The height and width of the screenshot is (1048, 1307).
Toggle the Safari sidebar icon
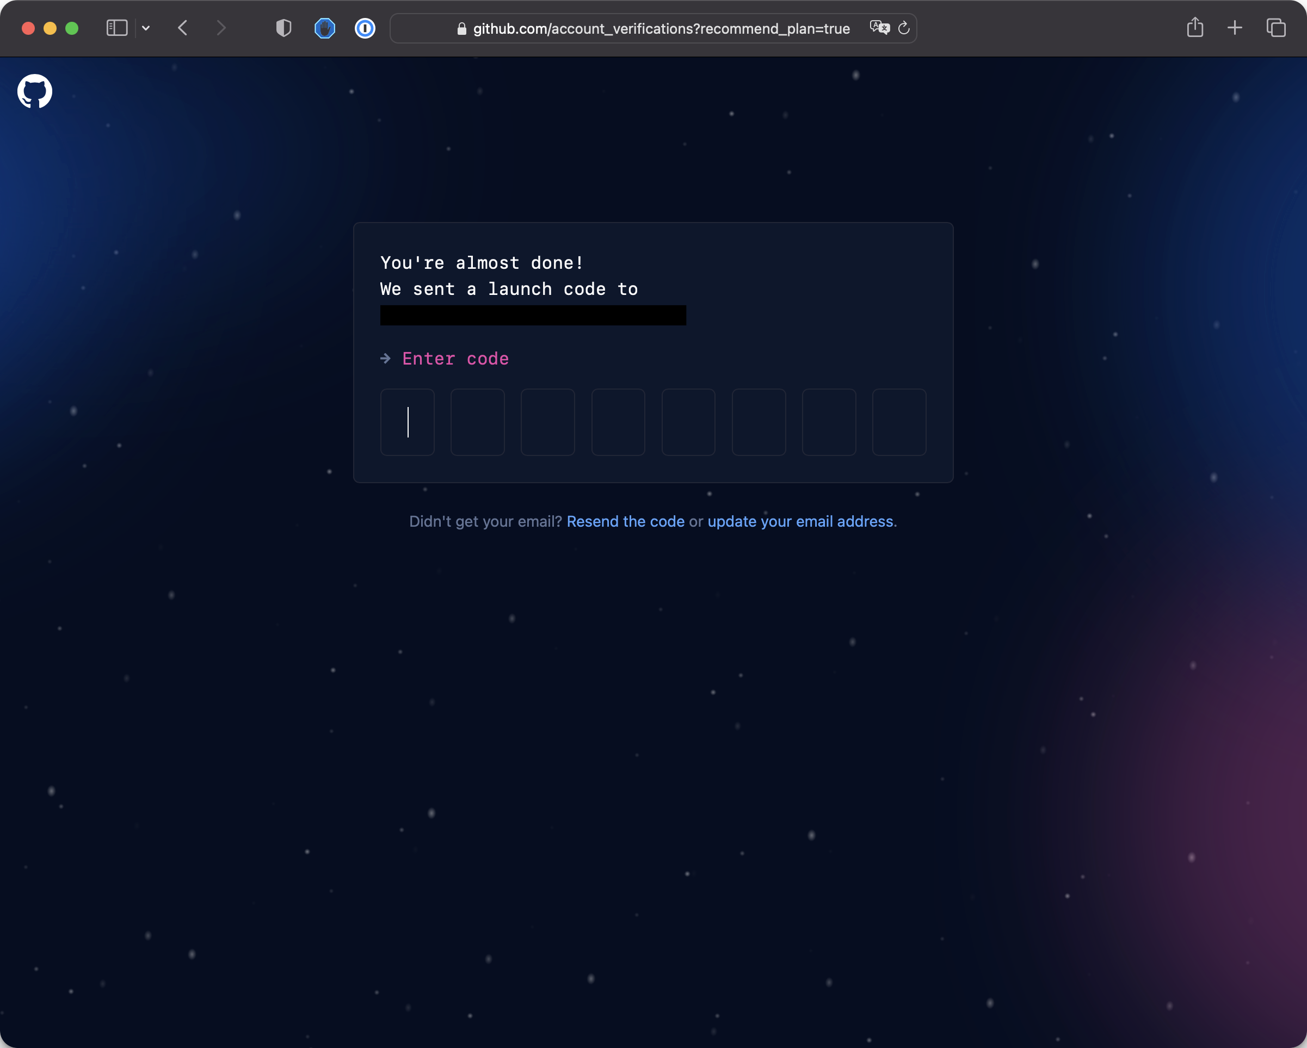(116, 28)
